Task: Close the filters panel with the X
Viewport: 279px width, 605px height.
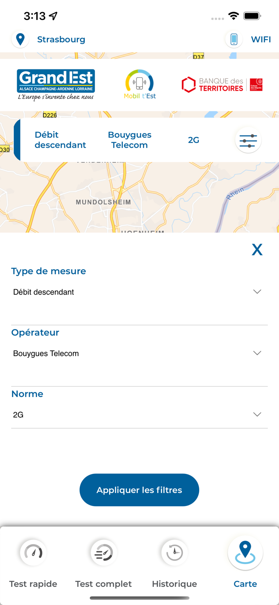Action: pyautogui.click(x=257, y=250)
